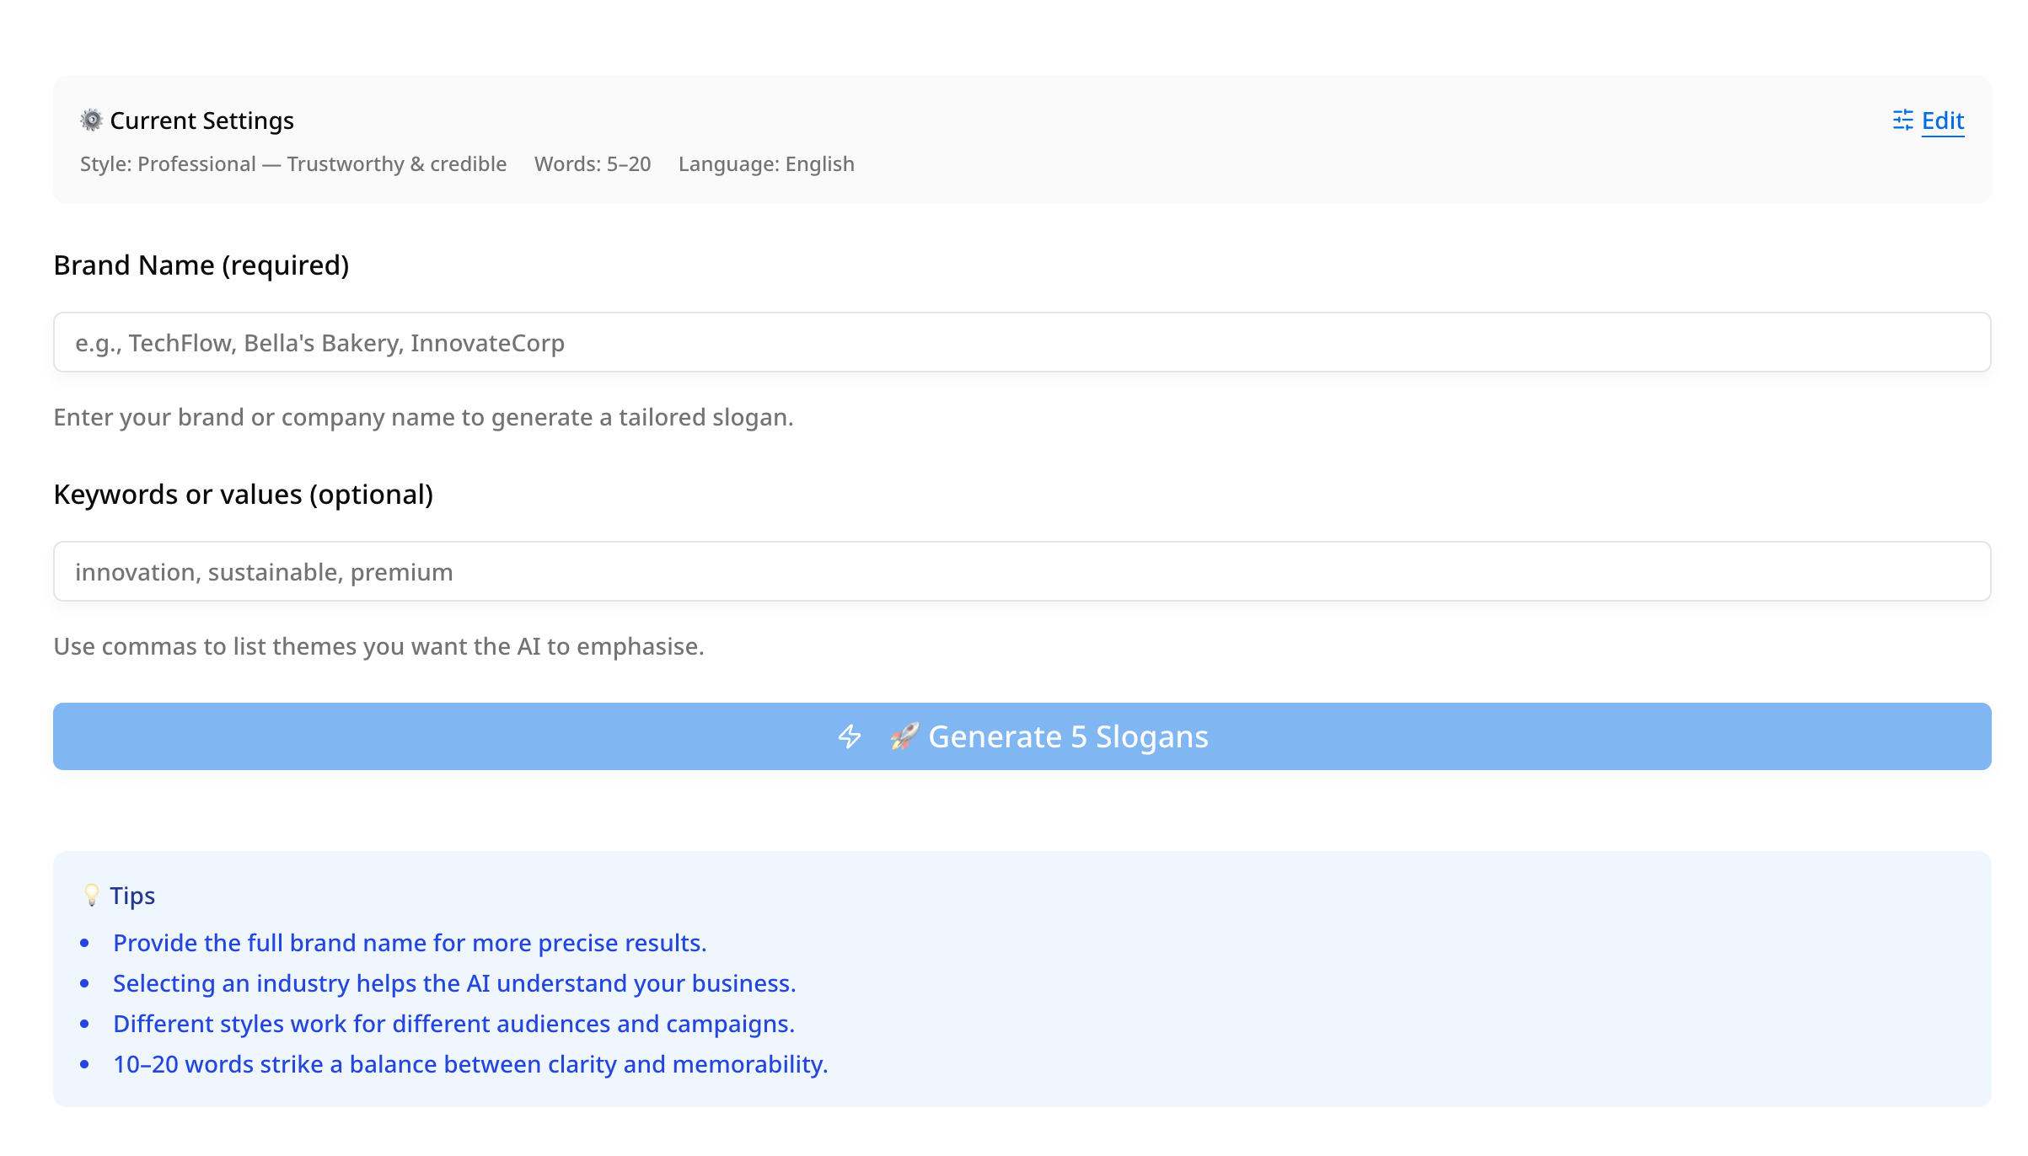2028x1156 pixels.
Task: Open the Edit settings link
Action: 1942,120
